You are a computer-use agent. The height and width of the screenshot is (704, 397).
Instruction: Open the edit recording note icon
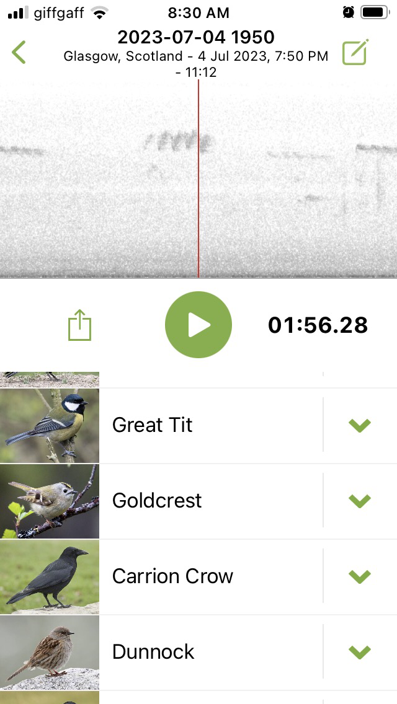click(x=355, y=53)
